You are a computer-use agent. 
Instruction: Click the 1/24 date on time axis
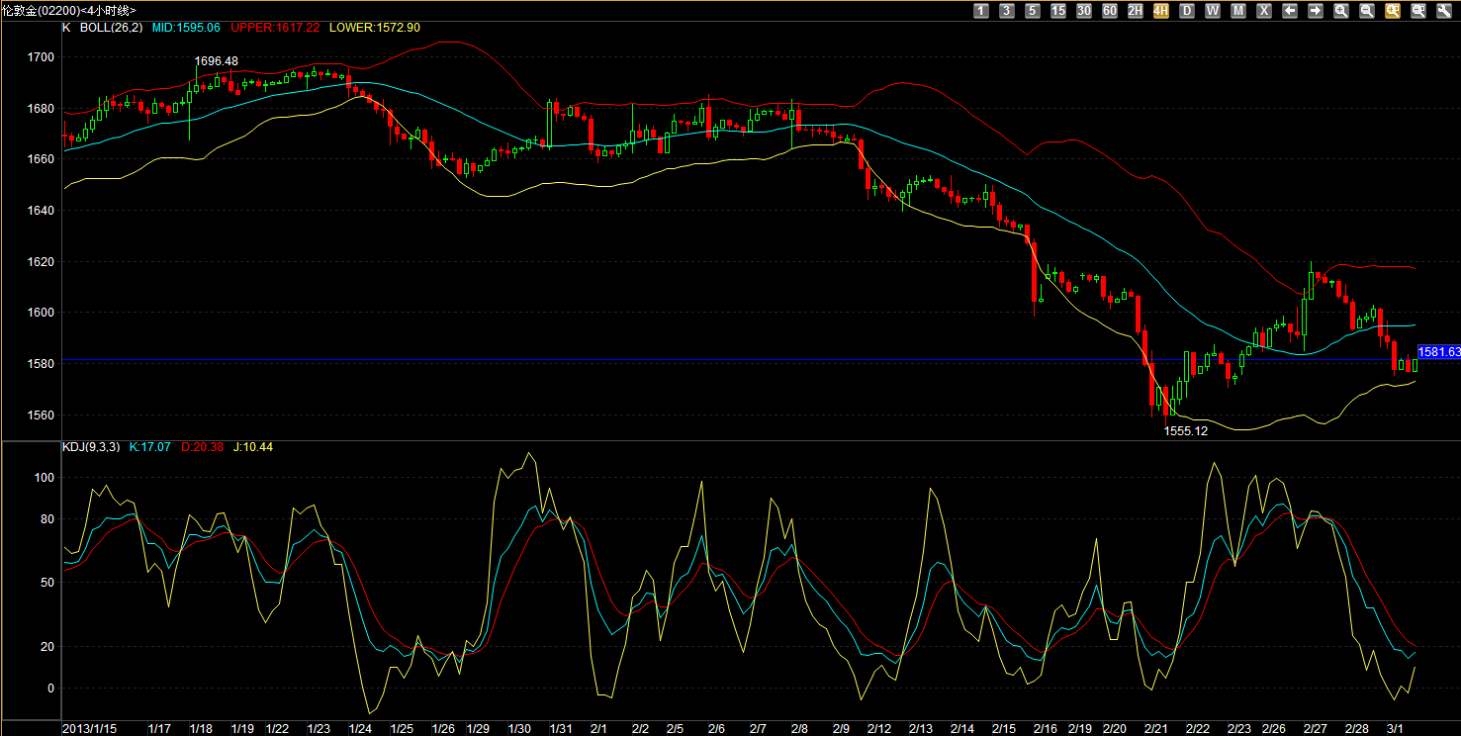[x=360, y=728]
